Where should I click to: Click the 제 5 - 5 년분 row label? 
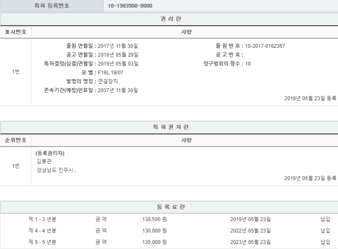click(42, 242)
